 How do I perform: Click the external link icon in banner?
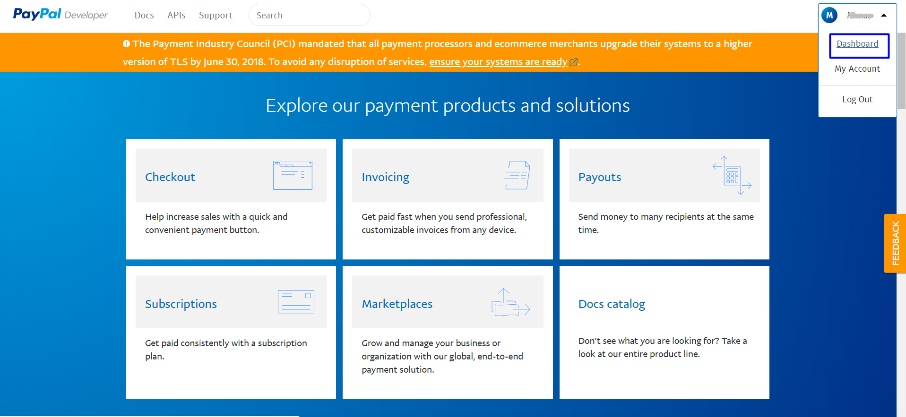point(574,62)
